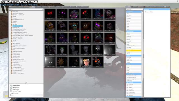Spawn the Burntrap NPC
The height and width of the screenshot is (101, 179).
(x=62, y=14)
